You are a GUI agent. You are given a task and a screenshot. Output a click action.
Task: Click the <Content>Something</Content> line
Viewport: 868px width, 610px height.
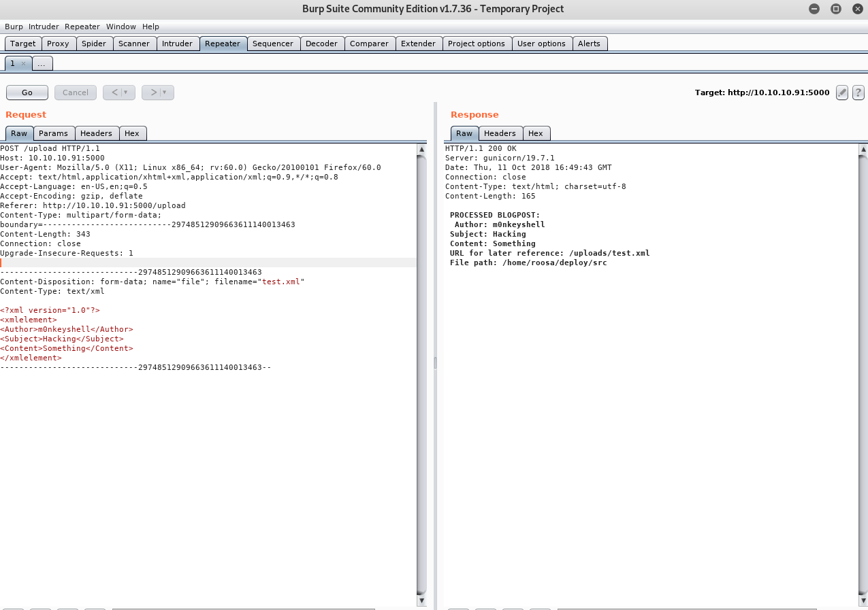pyautogui.click(x=67, y=348)
